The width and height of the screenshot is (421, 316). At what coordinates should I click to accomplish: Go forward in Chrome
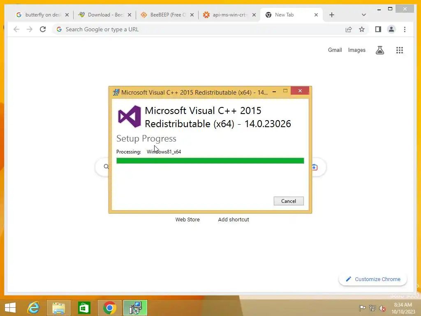(x=30, y=29)
